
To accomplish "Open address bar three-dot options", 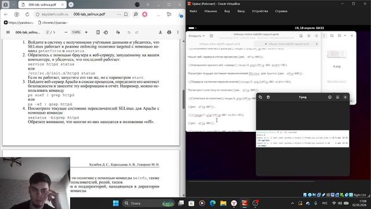I will pyautogui.click(x=119, y=15).
